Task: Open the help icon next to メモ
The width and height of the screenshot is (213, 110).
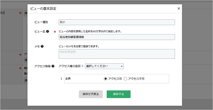Action: (x=42, y=46)
